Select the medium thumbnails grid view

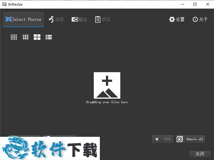(x=26, y=37)
